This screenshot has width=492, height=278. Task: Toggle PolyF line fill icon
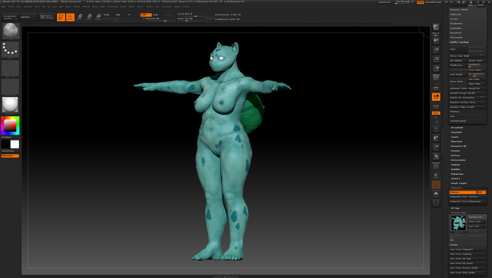click(x=436, y=166)
